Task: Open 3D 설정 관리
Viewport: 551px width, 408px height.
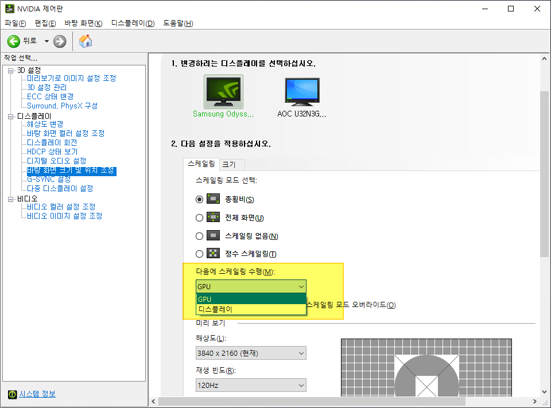Action: [46, 87]
